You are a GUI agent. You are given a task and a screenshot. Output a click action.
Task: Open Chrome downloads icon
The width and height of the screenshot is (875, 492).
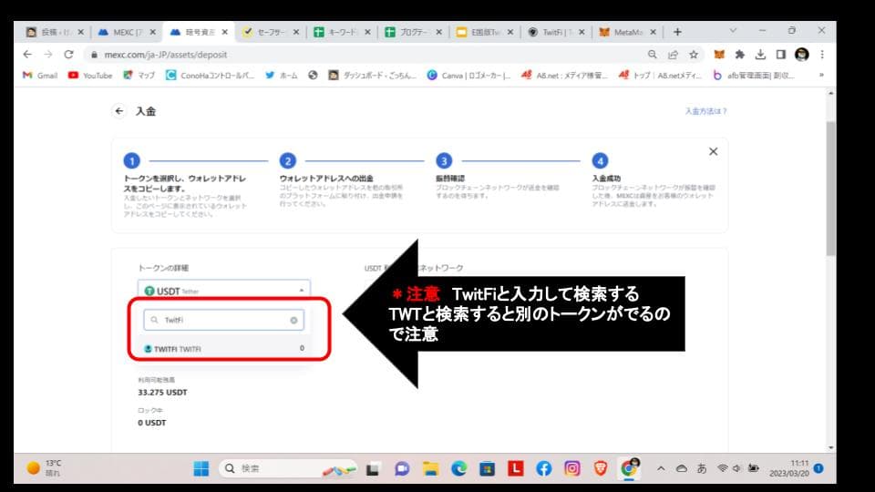[760, 54]
